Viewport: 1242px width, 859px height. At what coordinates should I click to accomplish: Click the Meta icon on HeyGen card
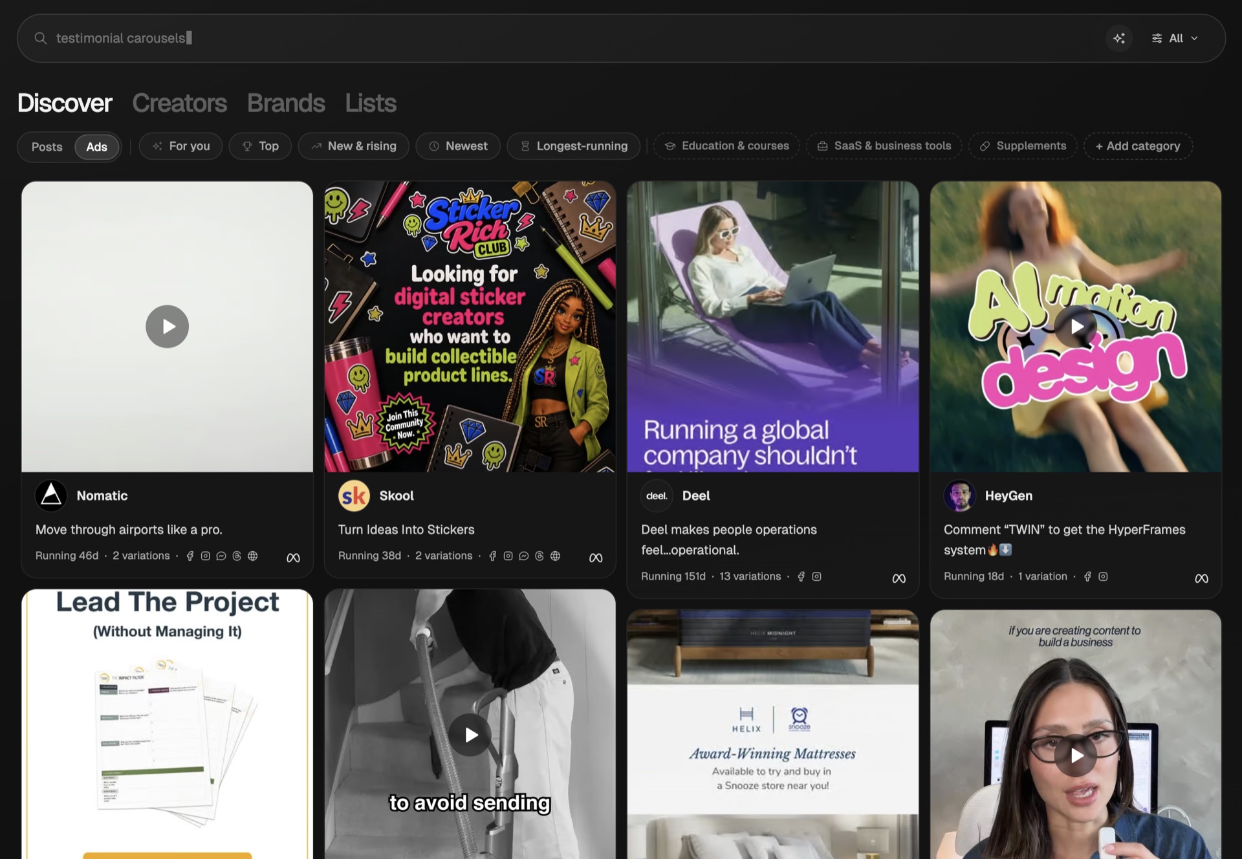(x=1201, y=578)
